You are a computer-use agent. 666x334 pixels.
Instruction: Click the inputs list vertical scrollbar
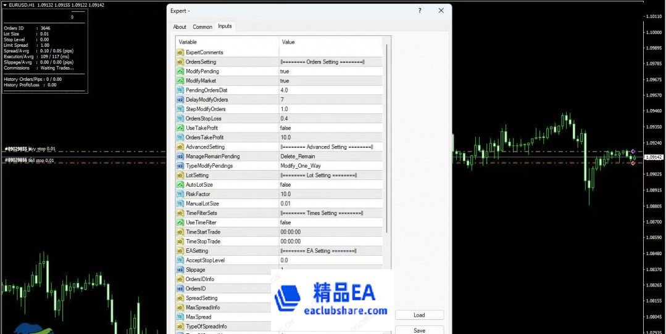point(387,136)
